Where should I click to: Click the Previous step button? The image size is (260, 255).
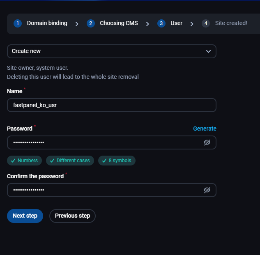[x=72, y=216]
